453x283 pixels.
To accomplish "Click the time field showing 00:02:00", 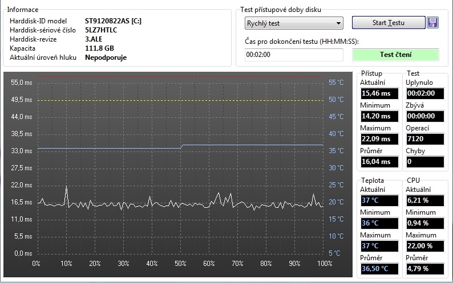I will click(x=294, y=55).
